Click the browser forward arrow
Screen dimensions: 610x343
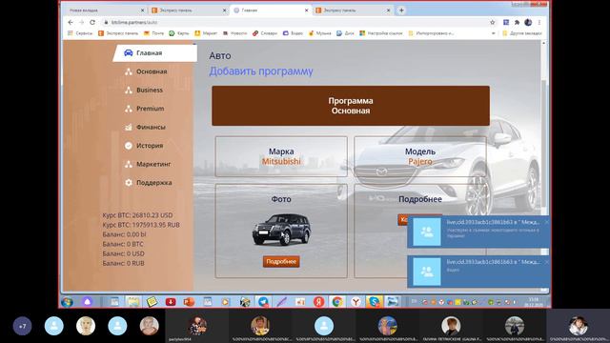[x=81, y=23]
